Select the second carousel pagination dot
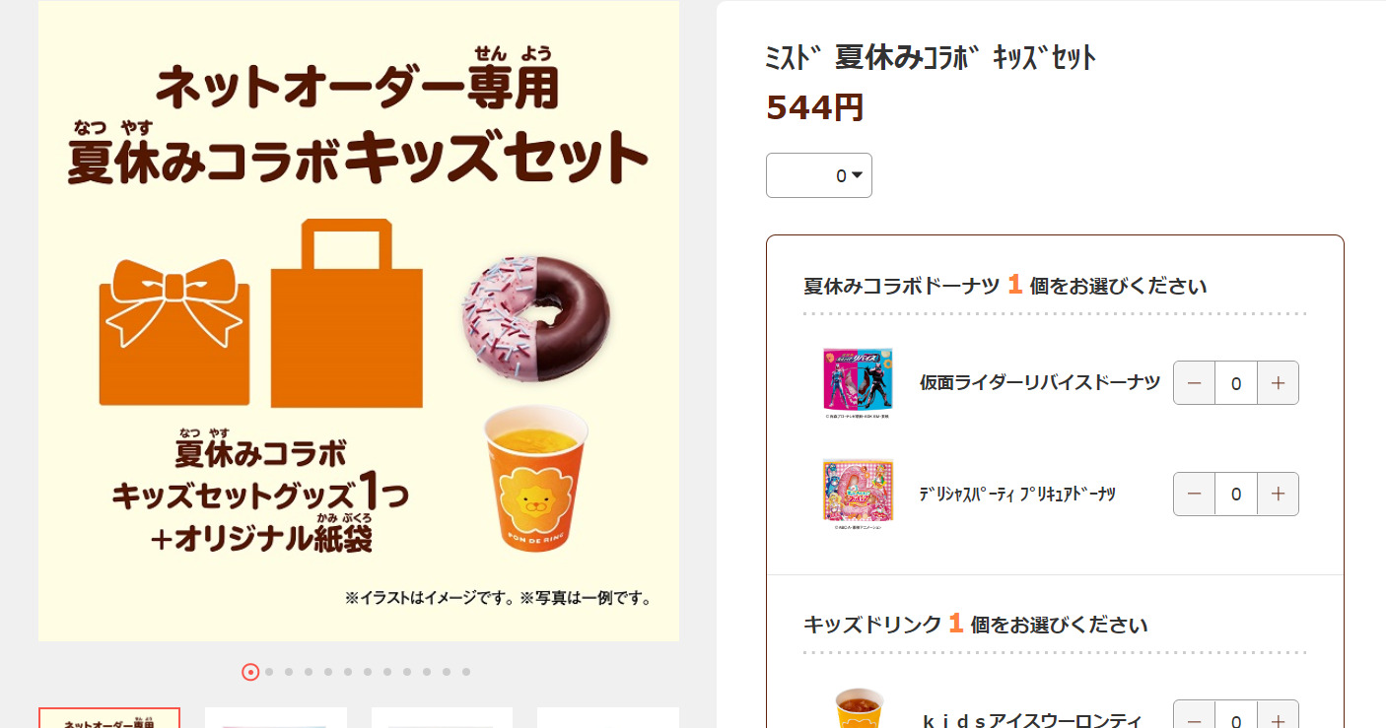The image size is (1386, 728). click(269, 672)
